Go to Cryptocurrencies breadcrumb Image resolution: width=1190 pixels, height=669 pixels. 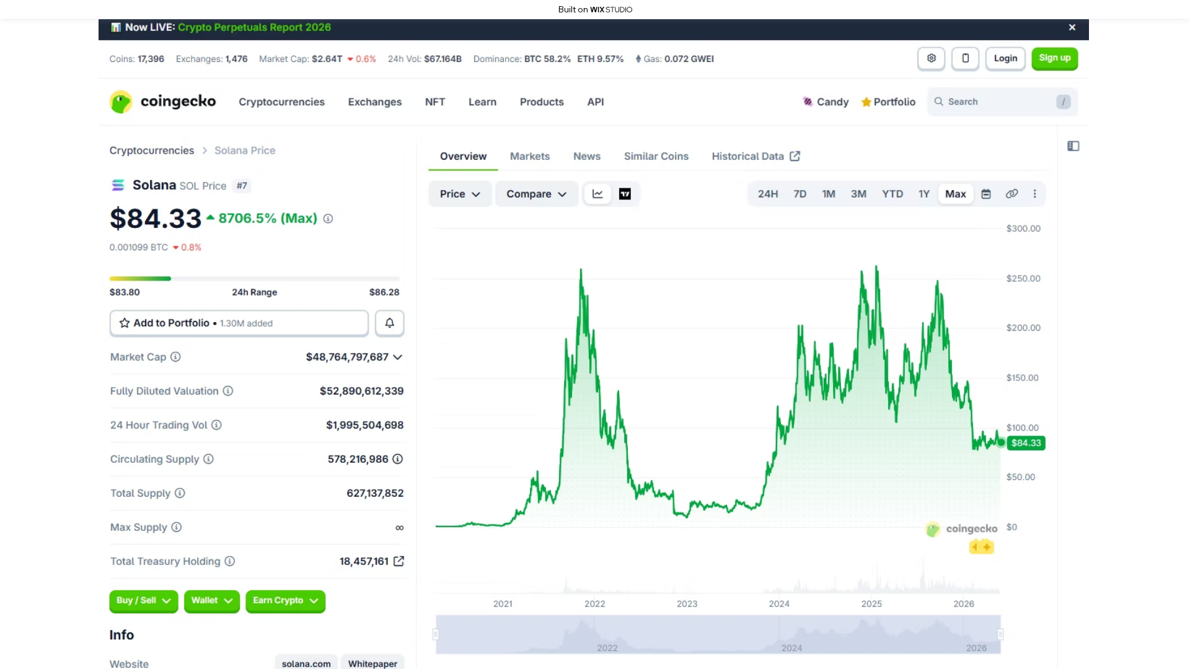151,151
